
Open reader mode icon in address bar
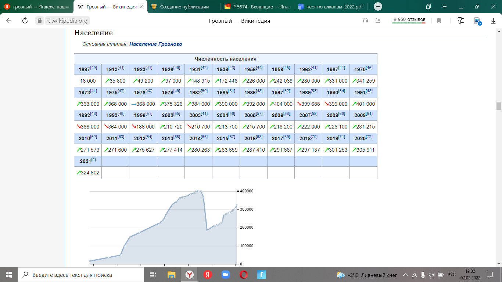(x=377, y=21)
